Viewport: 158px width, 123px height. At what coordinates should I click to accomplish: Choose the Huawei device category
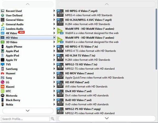28,73
